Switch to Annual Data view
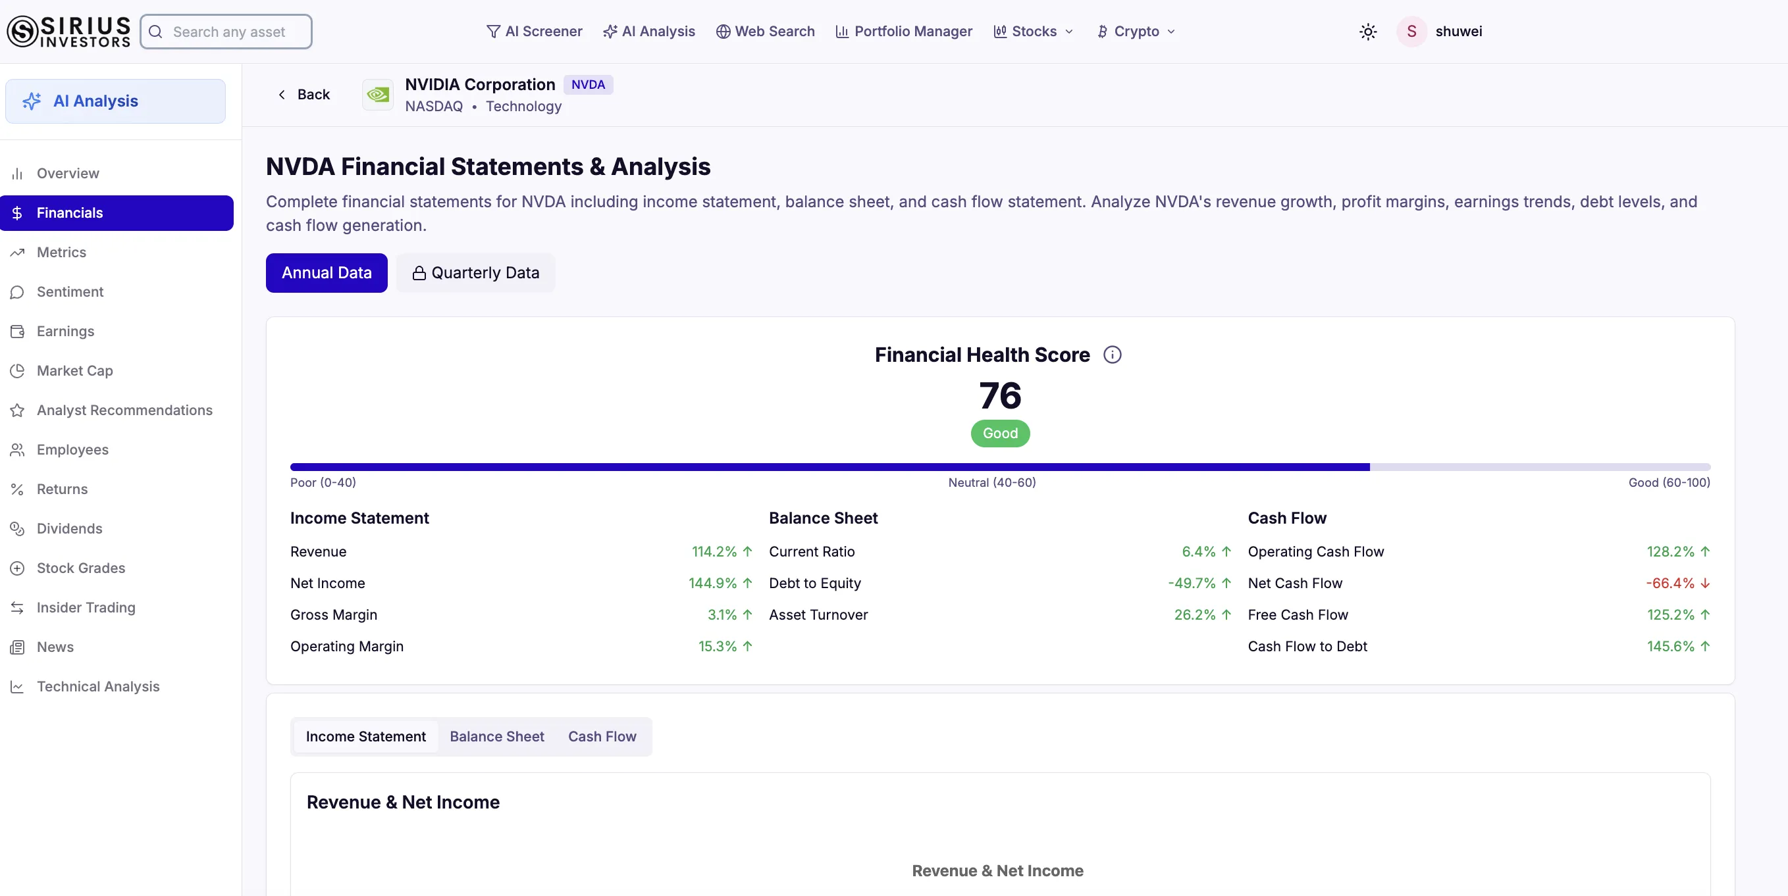1788x896 pixels. pyautogui.click(x=327, y=273)
